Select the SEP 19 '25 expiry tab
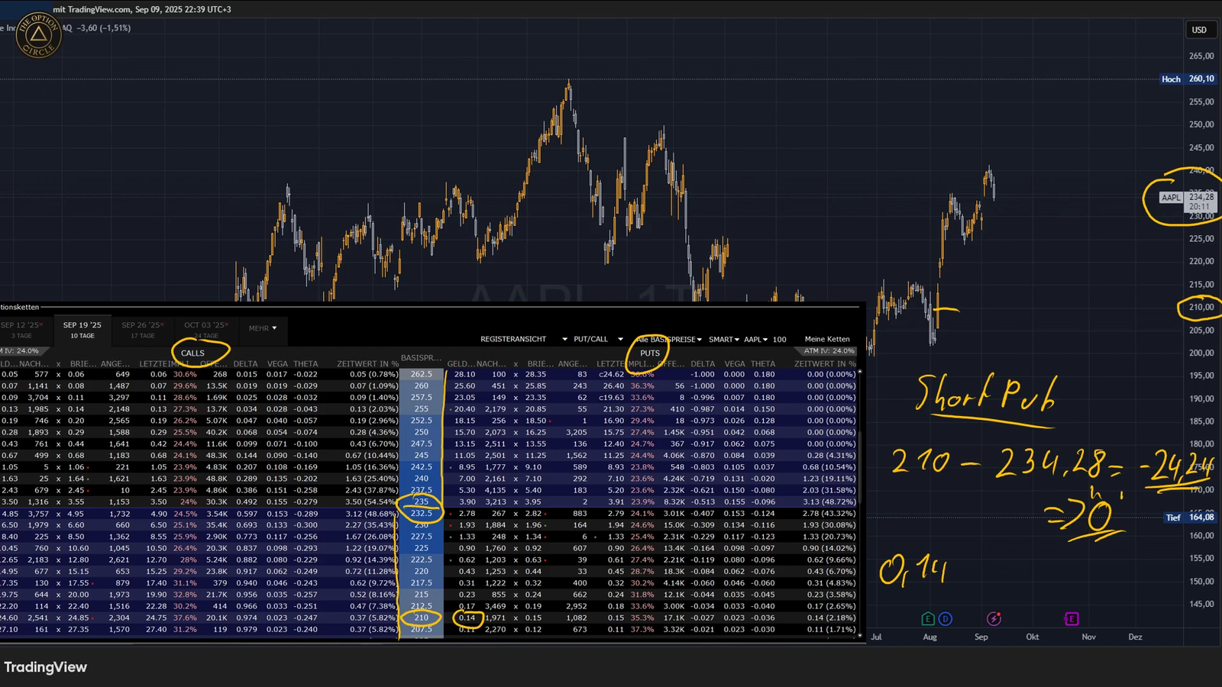 [x=82, y=329]
